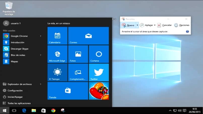
Task: Open the Tienda store tile
Action: coord(68,91)
